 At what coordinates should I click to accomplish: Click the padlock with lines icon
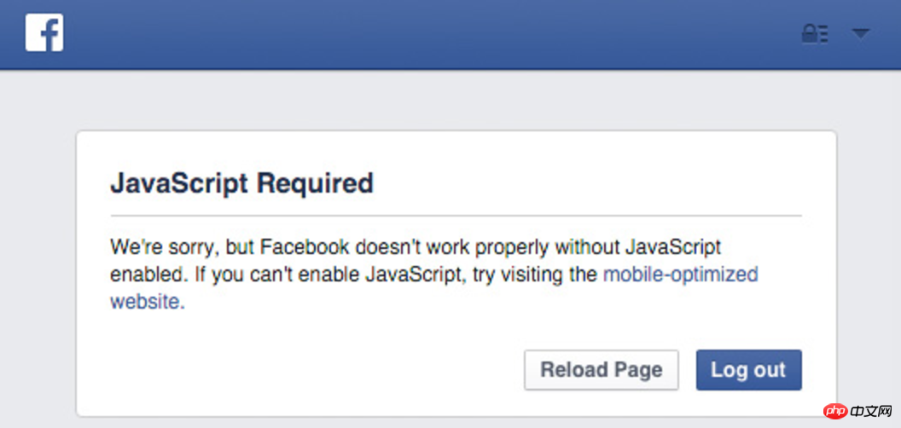(815, 34)
